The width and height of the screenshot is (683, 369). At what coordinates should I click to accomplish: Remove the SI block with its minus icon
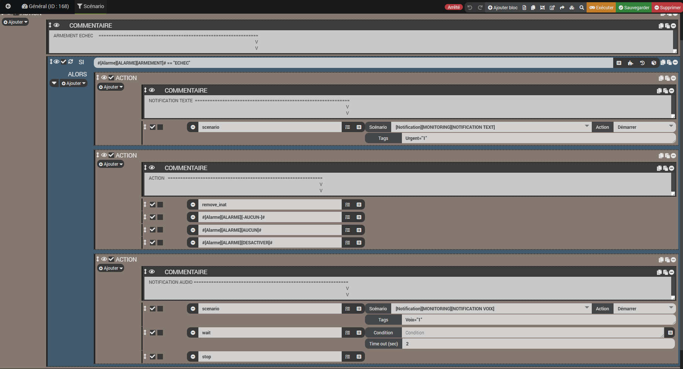(675, 62)
